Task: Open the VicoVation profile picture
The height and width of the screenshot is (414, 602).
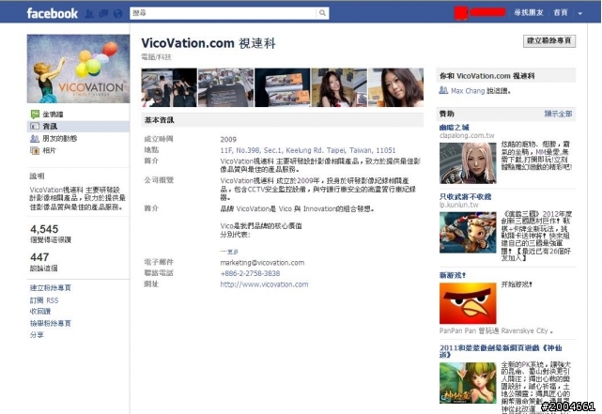Action: [78, 69]
